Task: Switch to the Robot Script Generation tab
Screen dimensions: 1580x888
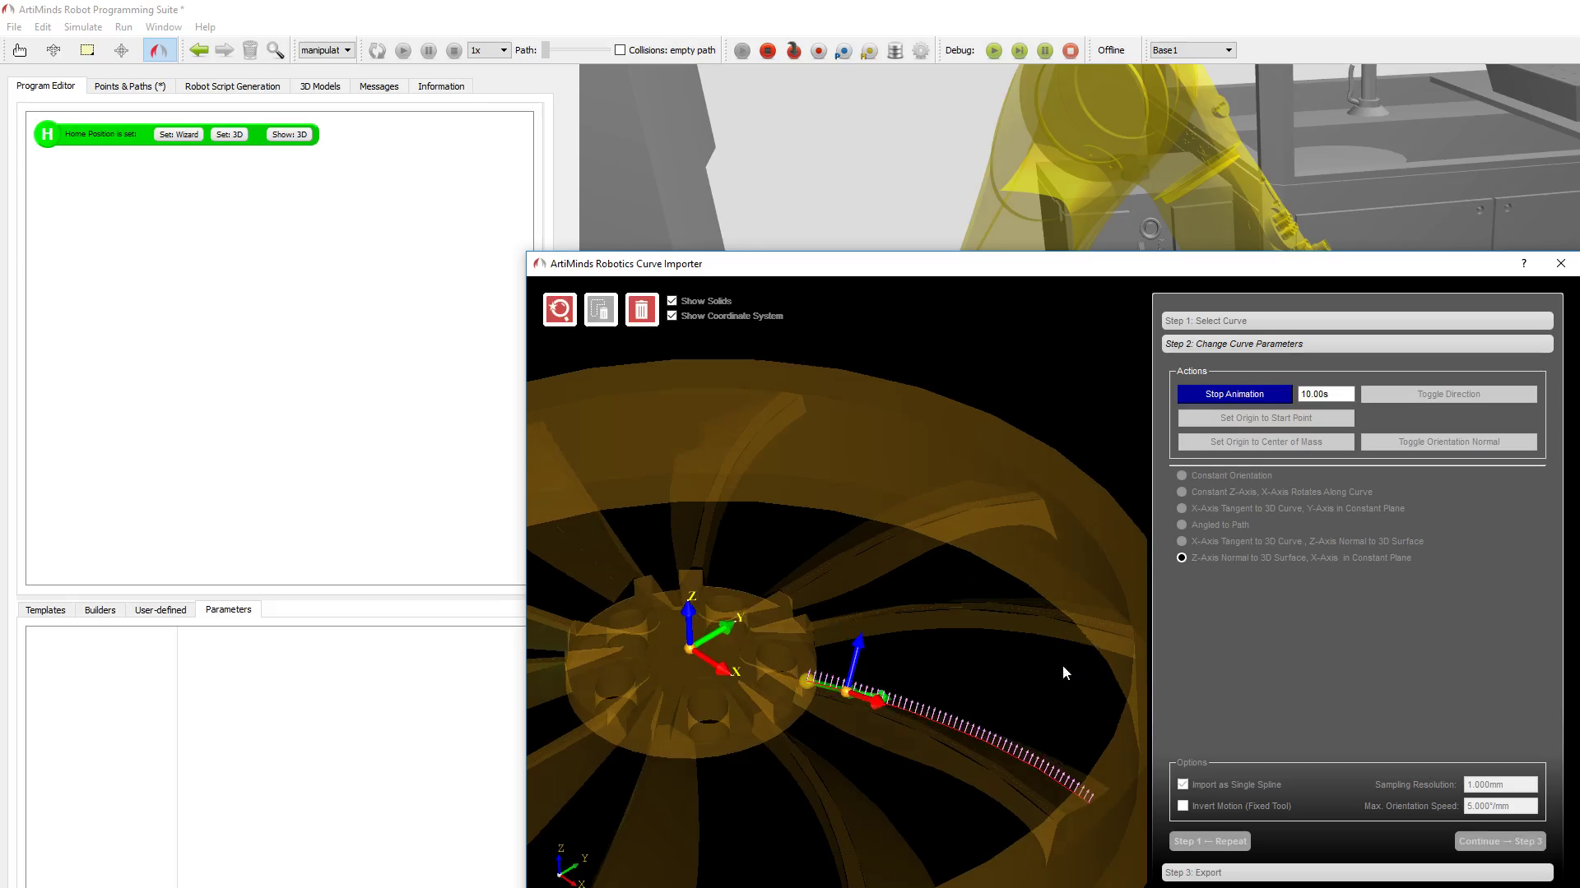Action: coord(232,86)
